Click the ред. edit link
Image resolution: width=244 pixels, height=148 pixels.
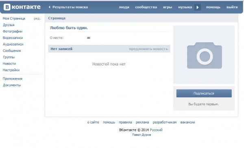pyautogui.click(x=37, y=19)
